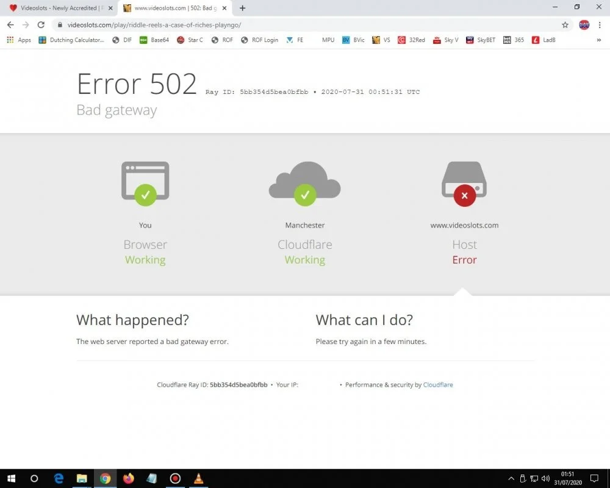Open the DIF bookmark
Viewport: 610px width, 488px height.
click(x=122, y=40)
